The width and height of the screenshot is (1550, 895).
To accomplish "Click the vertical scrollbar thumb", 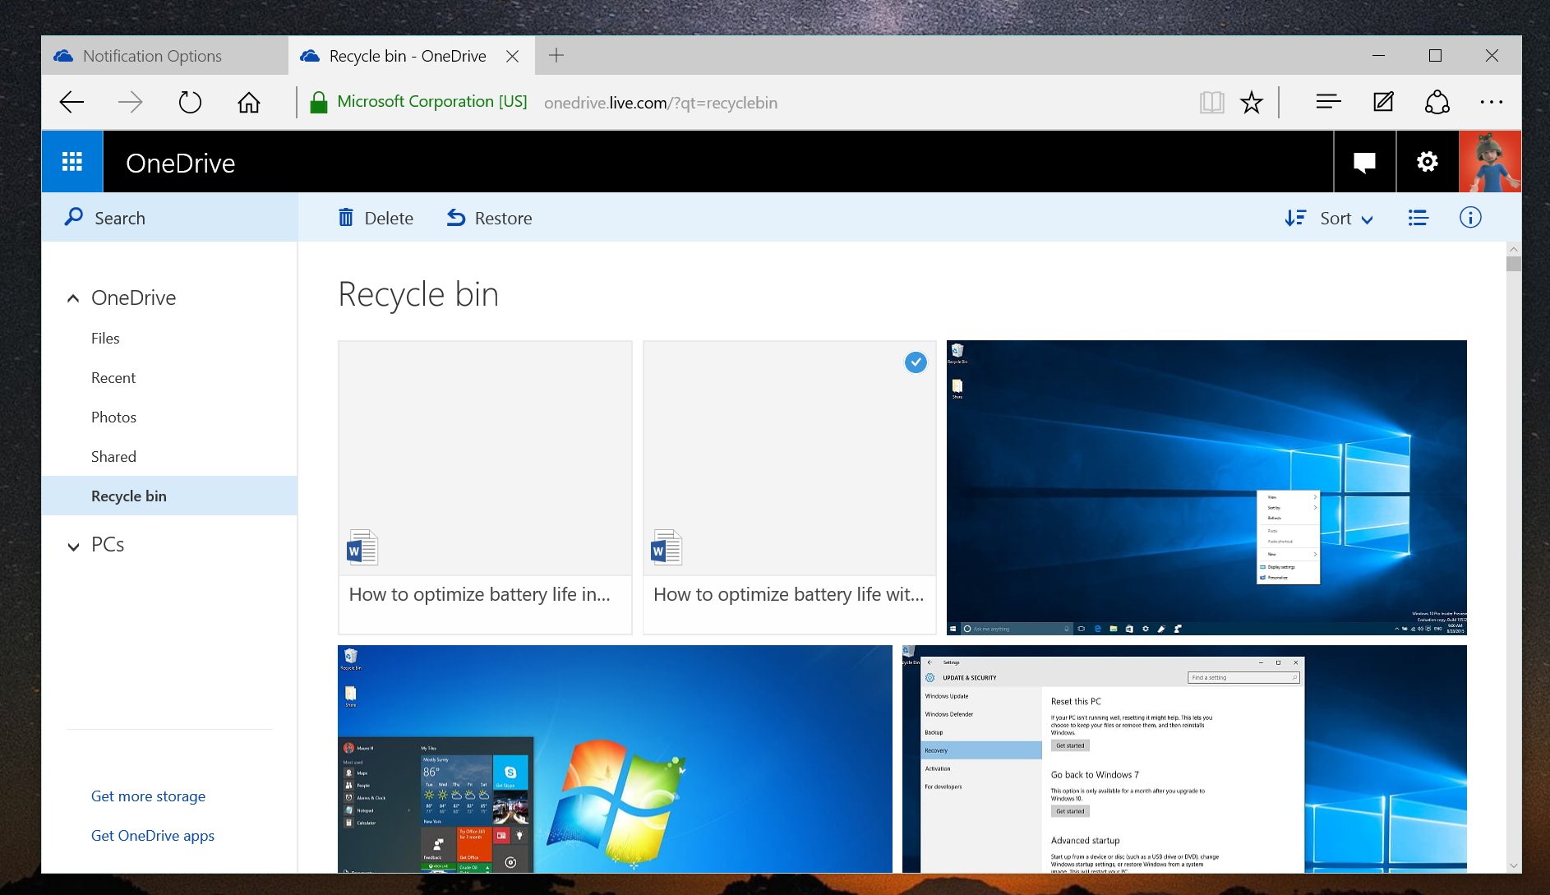I will [x=1513, y=264].
